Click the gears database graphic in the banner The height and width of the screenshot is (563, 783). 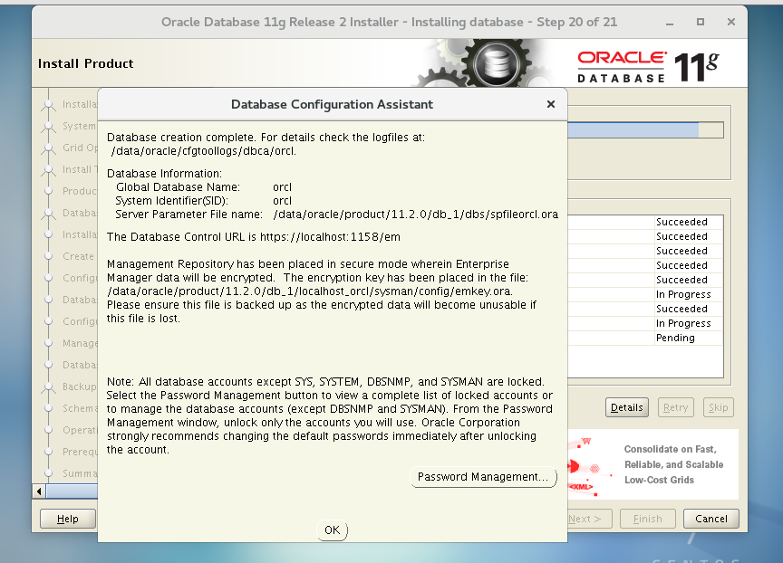tap(494, 62)
